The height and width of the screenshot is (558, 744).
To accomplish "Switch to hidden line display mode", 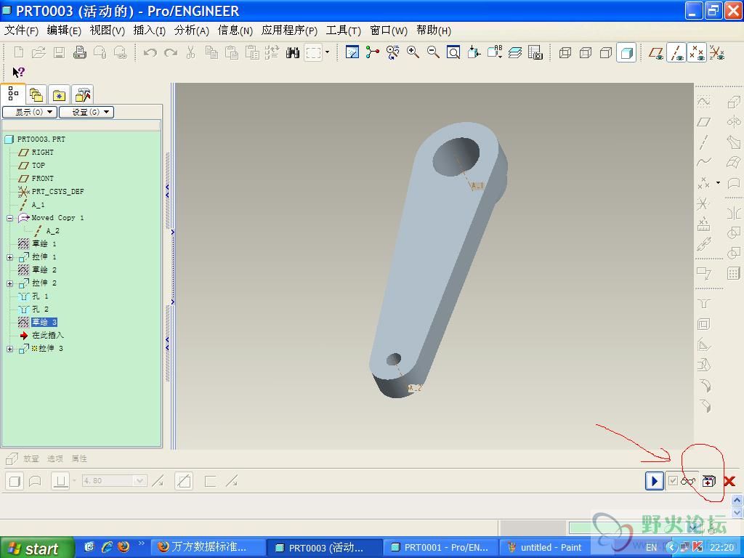I will pos(585,52).
